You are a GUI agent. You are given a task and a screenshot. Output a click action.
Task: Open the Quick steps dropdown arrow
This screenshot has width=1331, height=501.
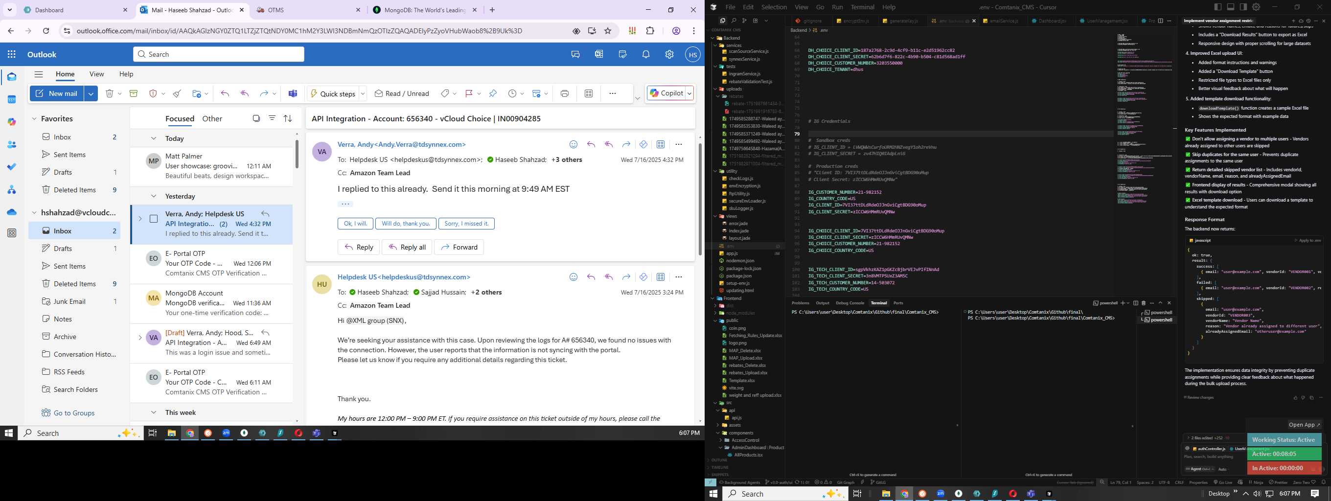(x=363, y=93)
